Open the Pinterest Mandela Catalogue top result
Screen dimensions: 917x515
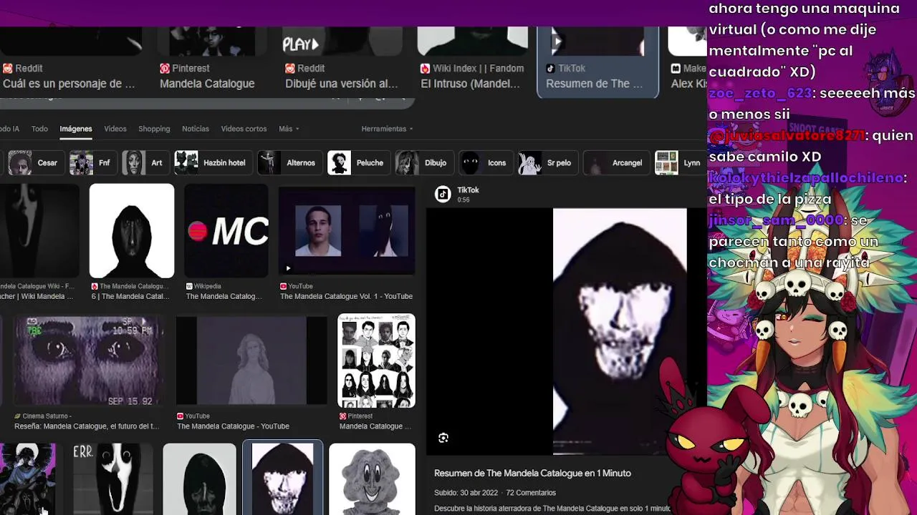coord(207,84)
